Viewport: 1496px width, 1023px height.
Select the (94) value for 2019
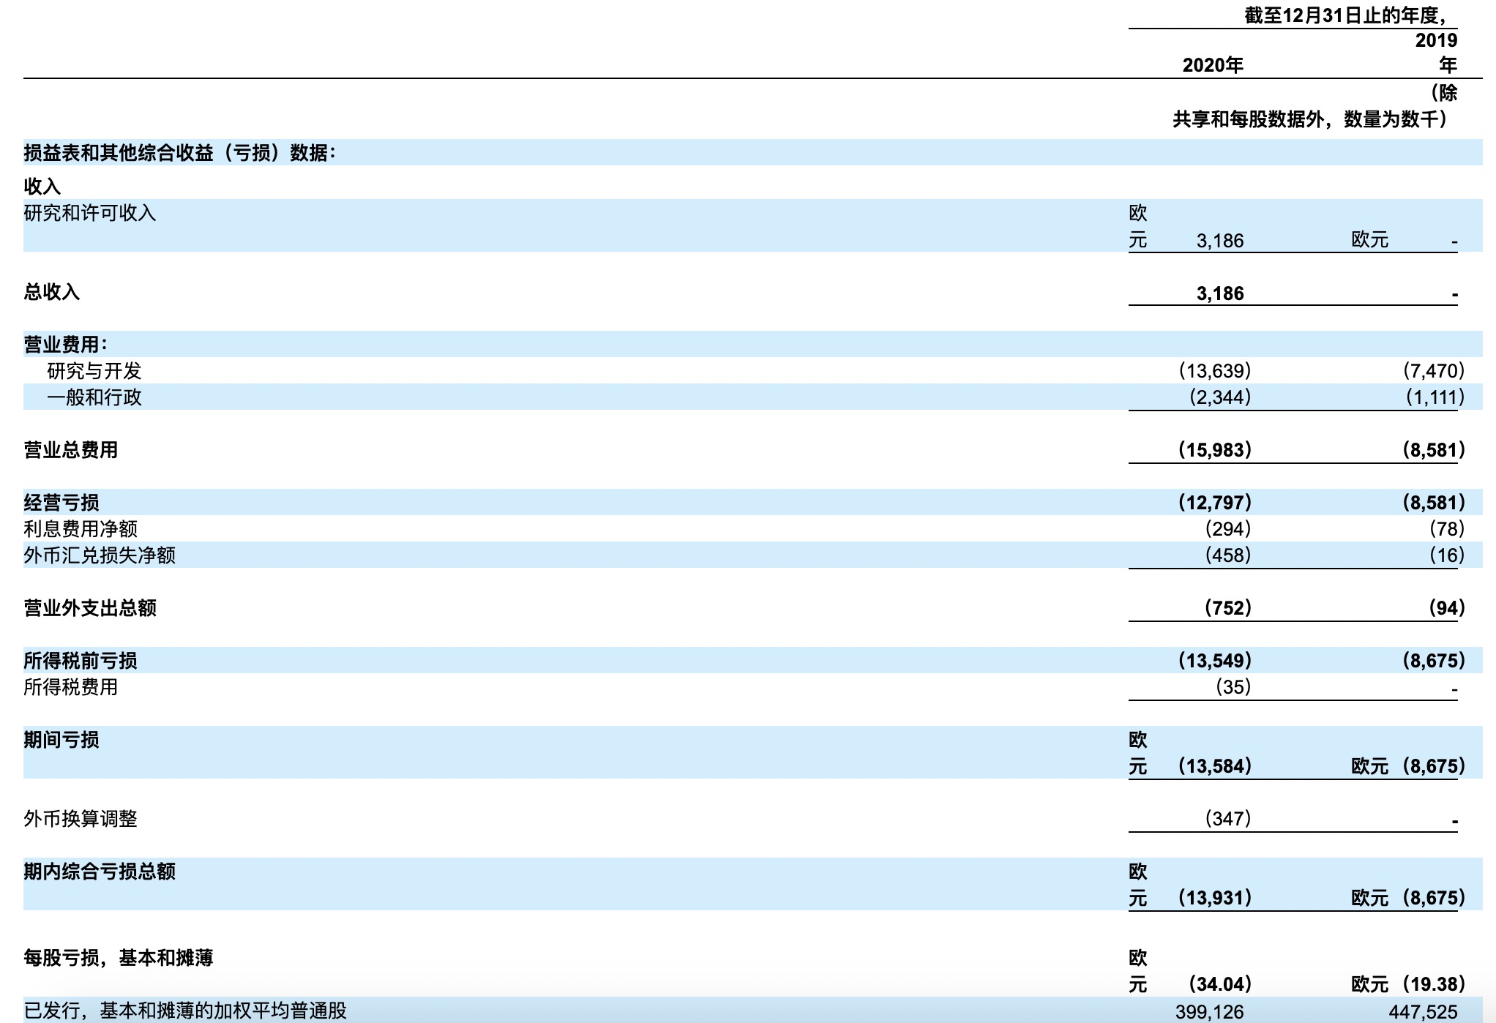pos(1447,608)
